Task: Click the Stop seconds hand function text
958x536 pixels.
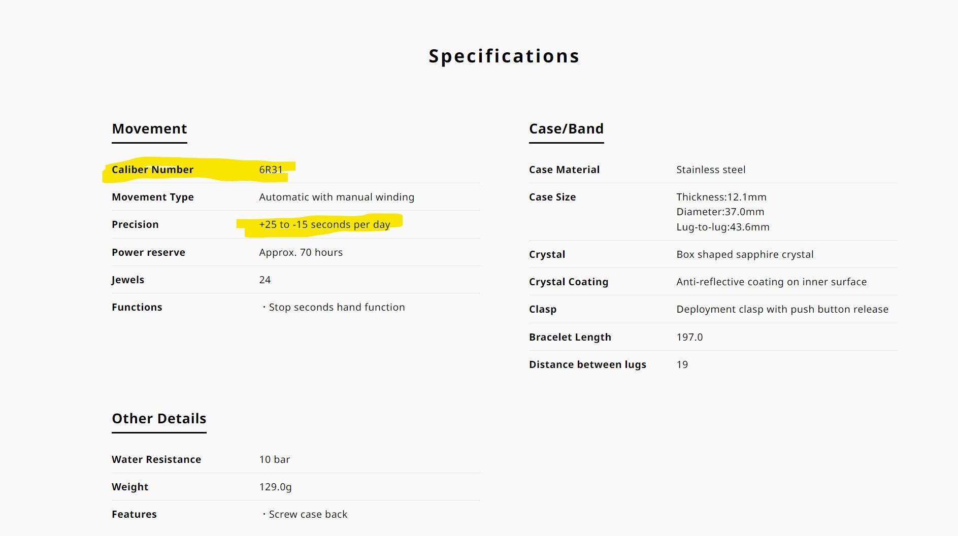Action: (336, 307)
